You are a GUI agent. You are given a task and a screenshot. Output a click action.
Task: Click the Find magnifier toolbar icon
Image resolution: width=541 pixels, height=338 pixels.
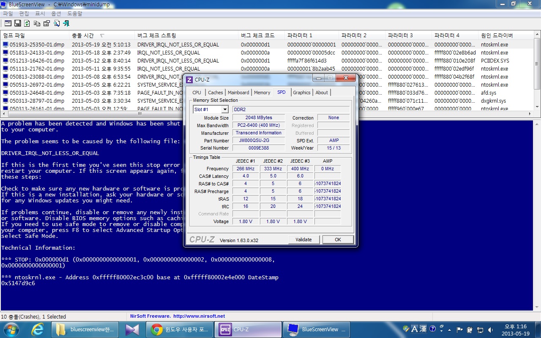click(x=57, y=23)
